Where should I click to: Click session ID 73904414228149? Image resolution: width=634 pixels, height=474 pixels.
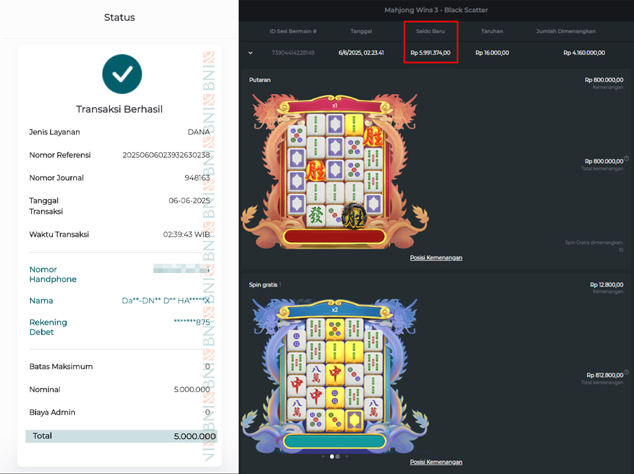(x=293, y=53)
